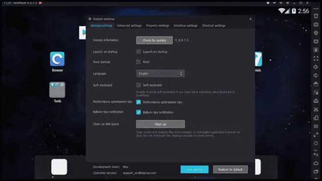Viewport: 322px width, 181px height.
Task: Open the virtual location pin icon
Action: (316, 33)
